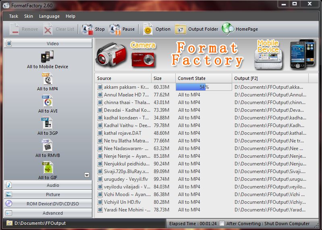Screen dimensions: 322x230
Task: Select the All to AVI icon
Action: [x=48, y=101]
